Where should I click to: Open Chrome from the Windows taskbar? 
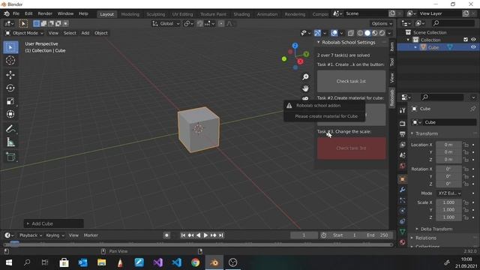point(195,262)
